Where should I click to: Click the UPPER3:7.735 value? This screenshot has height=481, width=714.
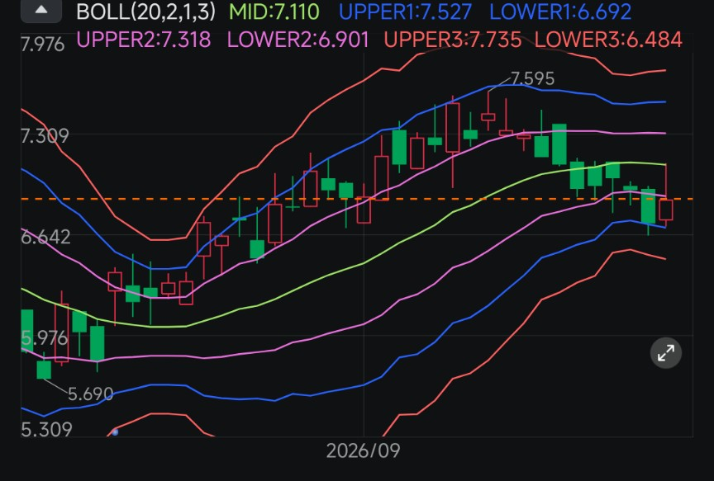453,40
